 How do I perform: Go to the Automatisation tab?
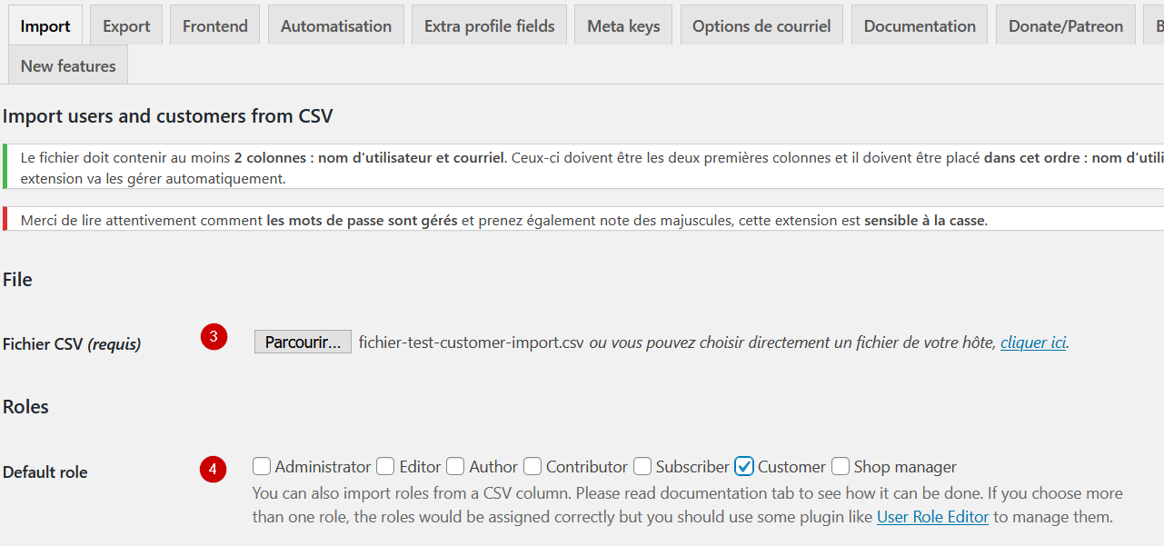[x=336, y=25]
